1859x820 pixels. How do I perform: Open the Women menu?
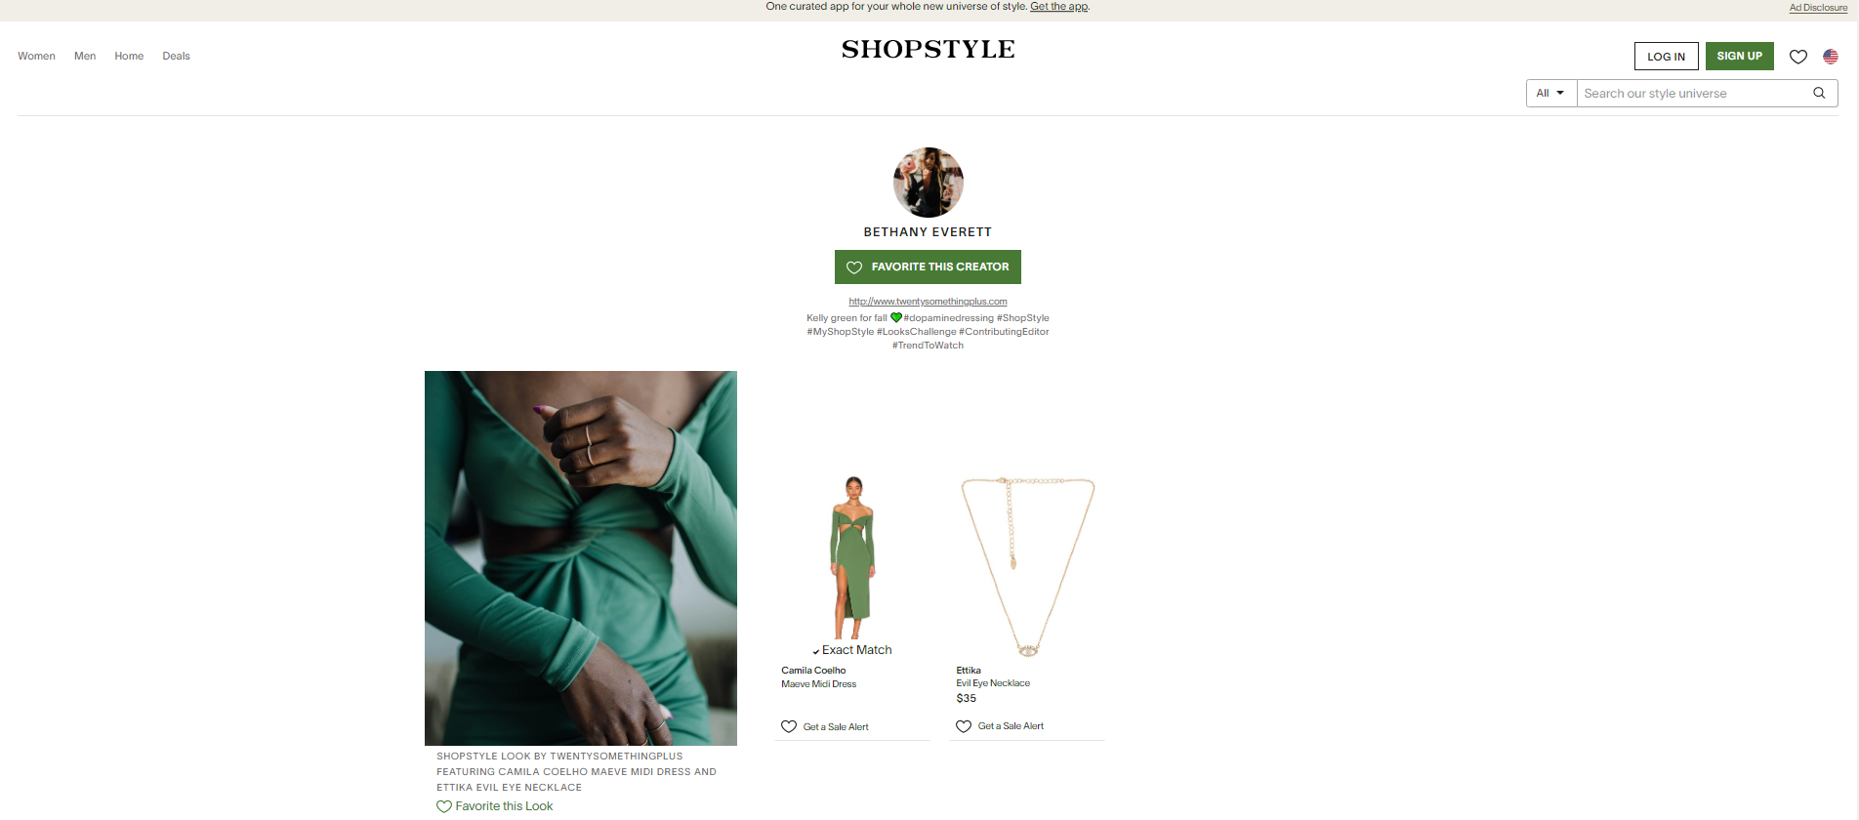(x=36, y=57)
